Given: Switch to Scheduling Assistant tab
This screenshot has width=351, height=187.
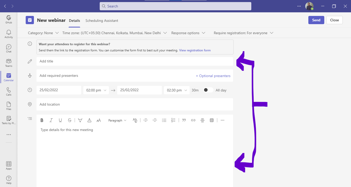Looking at the screenshot, I should 102,21.
